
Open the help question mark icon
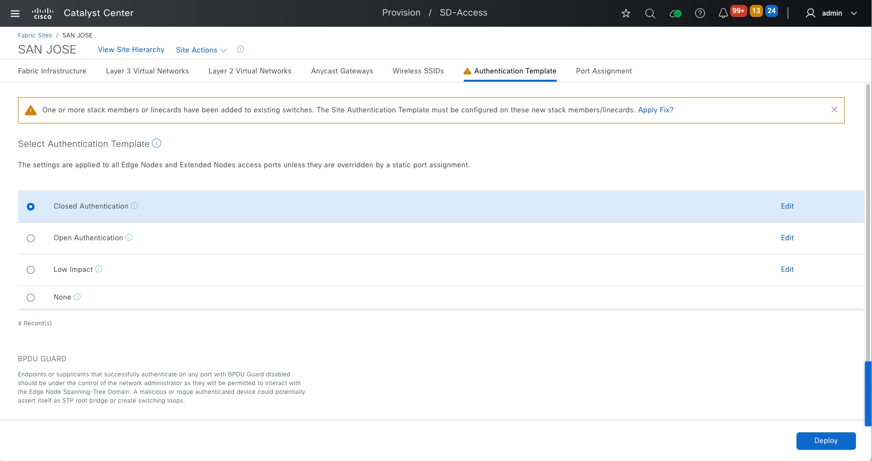click(x=700, y=14)
